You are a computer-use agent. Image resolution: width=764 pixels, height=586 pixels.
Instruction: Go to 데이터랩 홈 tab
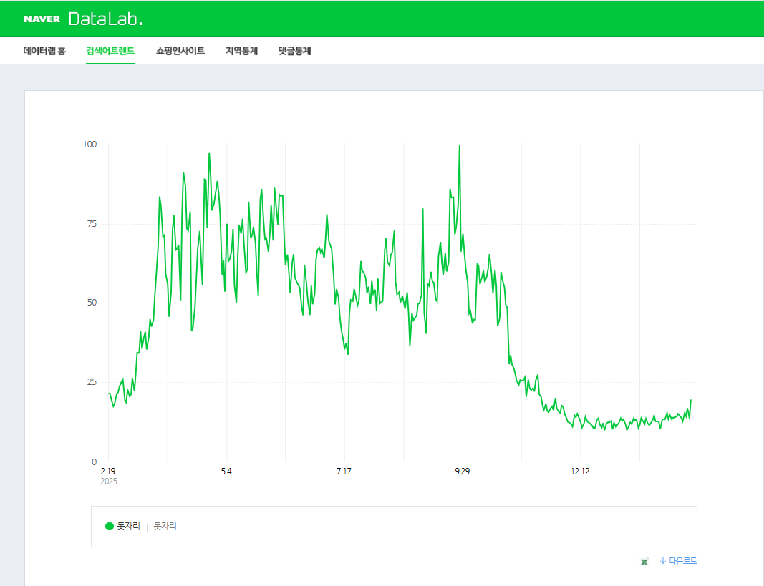(44, 51)
